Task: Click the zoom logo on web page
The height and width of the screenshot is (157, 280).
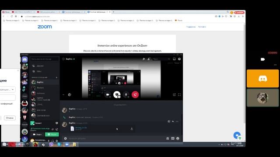Action: (45, 27)
